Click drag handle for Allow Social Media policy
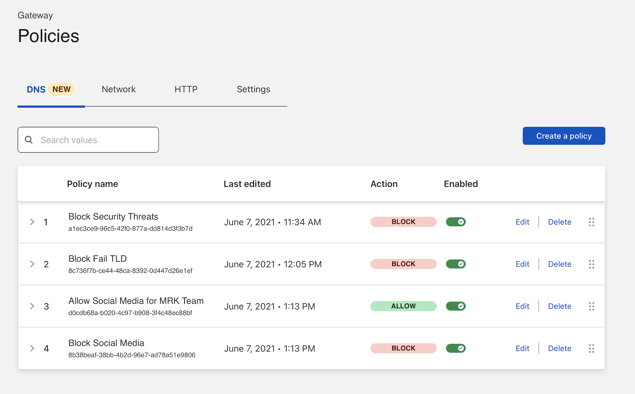 [591, 306]
